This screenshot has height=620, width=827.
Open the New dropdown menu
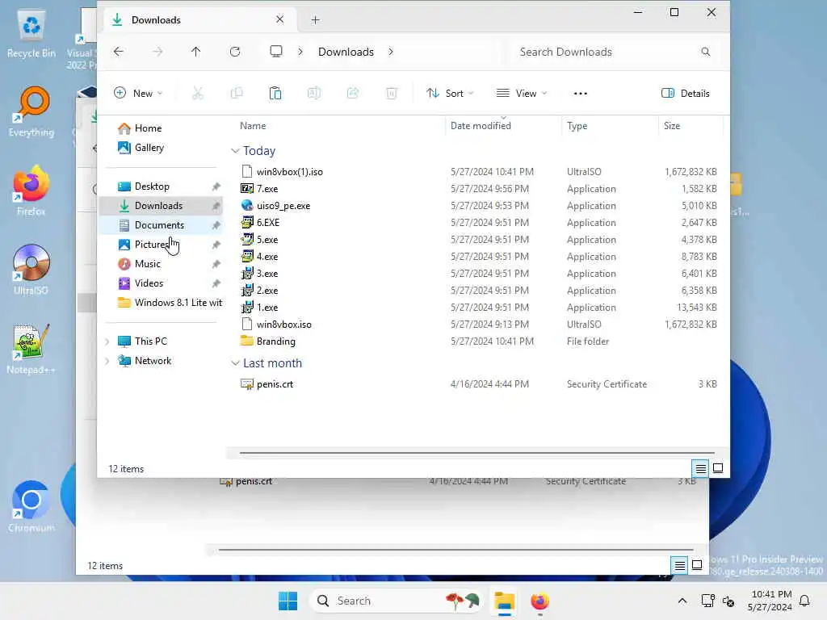pos(138,94)
